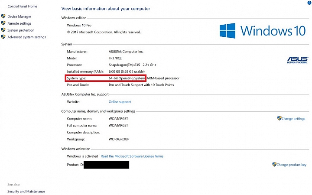The image size is (312, 195).
Task: Read the Microsoft Software License Terms
Action: click(x=132, y=156)
